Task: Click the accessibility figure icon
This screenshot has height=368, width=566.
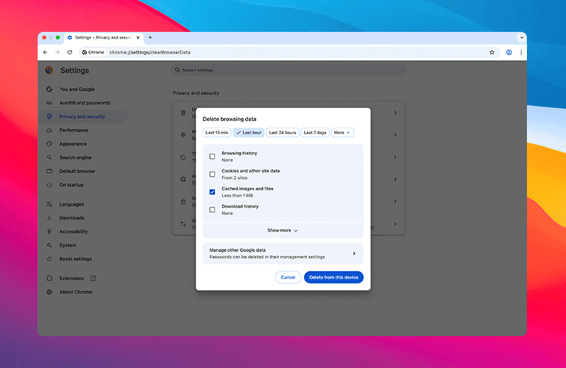Action: (49, 232)
